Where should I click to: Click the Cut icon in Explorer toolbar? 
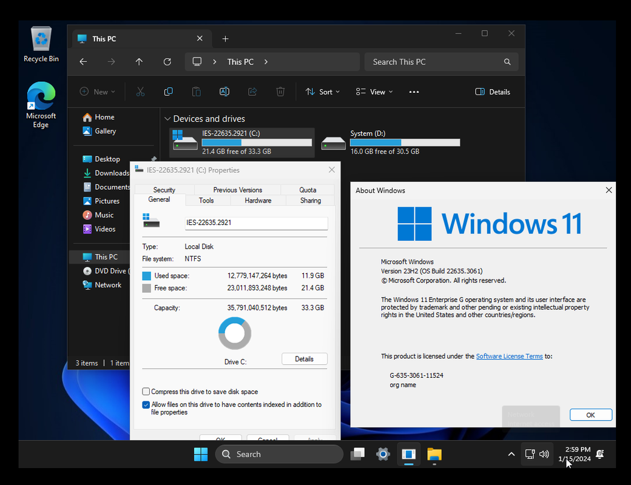(140, 92)
